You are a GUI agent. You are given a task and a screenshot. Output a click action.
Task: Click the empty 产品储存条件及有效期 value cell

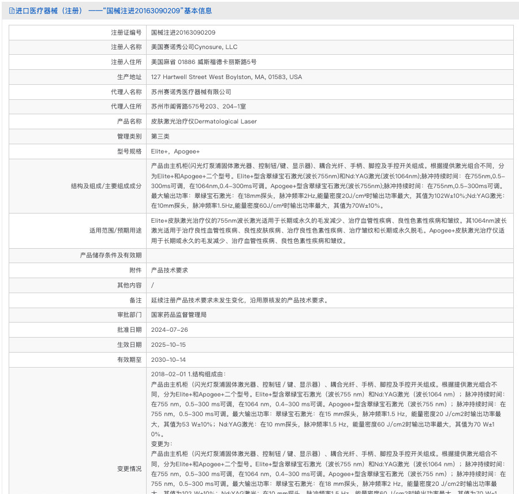tap(330, 256)
